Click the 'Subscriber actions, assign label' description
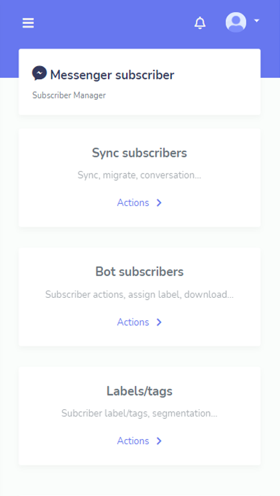Screen dimensions: 280x496 tap(140, 295)
